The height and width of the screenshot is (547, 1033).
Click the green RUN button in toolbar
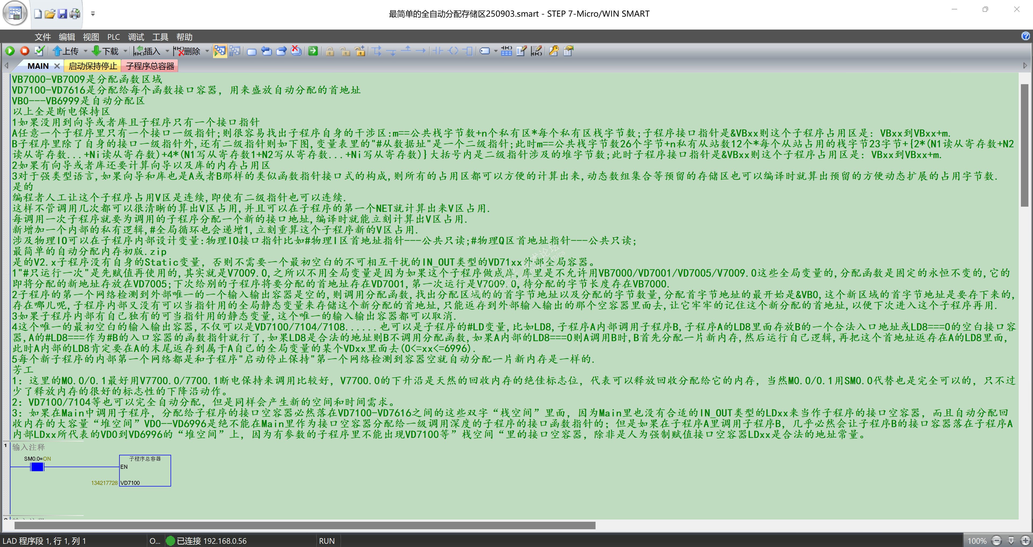pos(10,51)
